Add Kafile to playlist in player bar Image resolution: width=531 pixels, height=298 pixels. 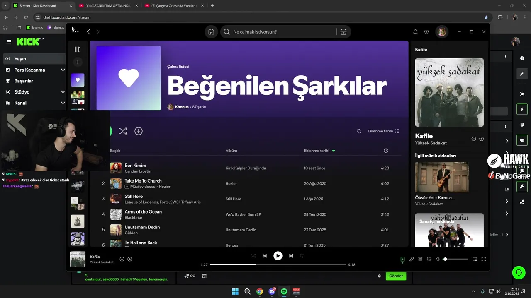[130, 259]
